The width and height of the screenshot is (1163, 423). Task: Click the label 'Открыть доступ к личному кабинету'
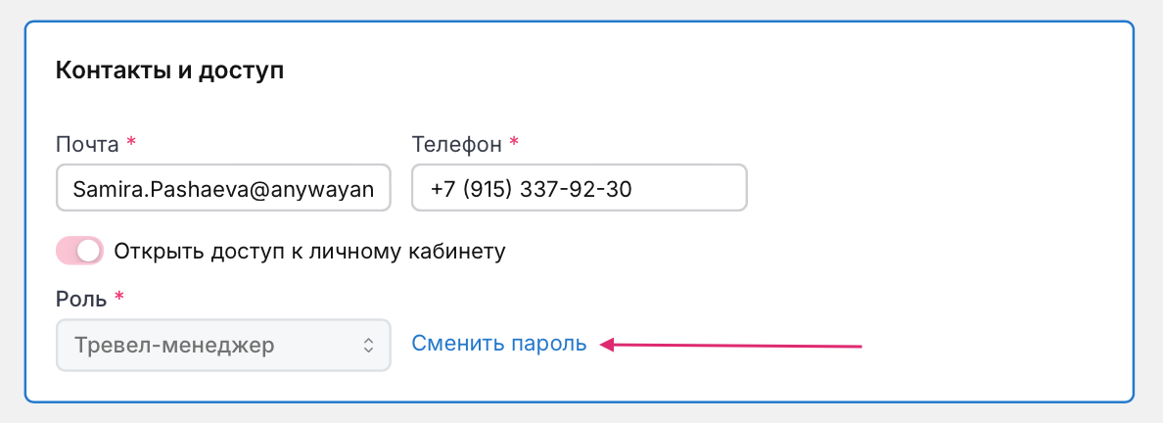tap(309, 251)
